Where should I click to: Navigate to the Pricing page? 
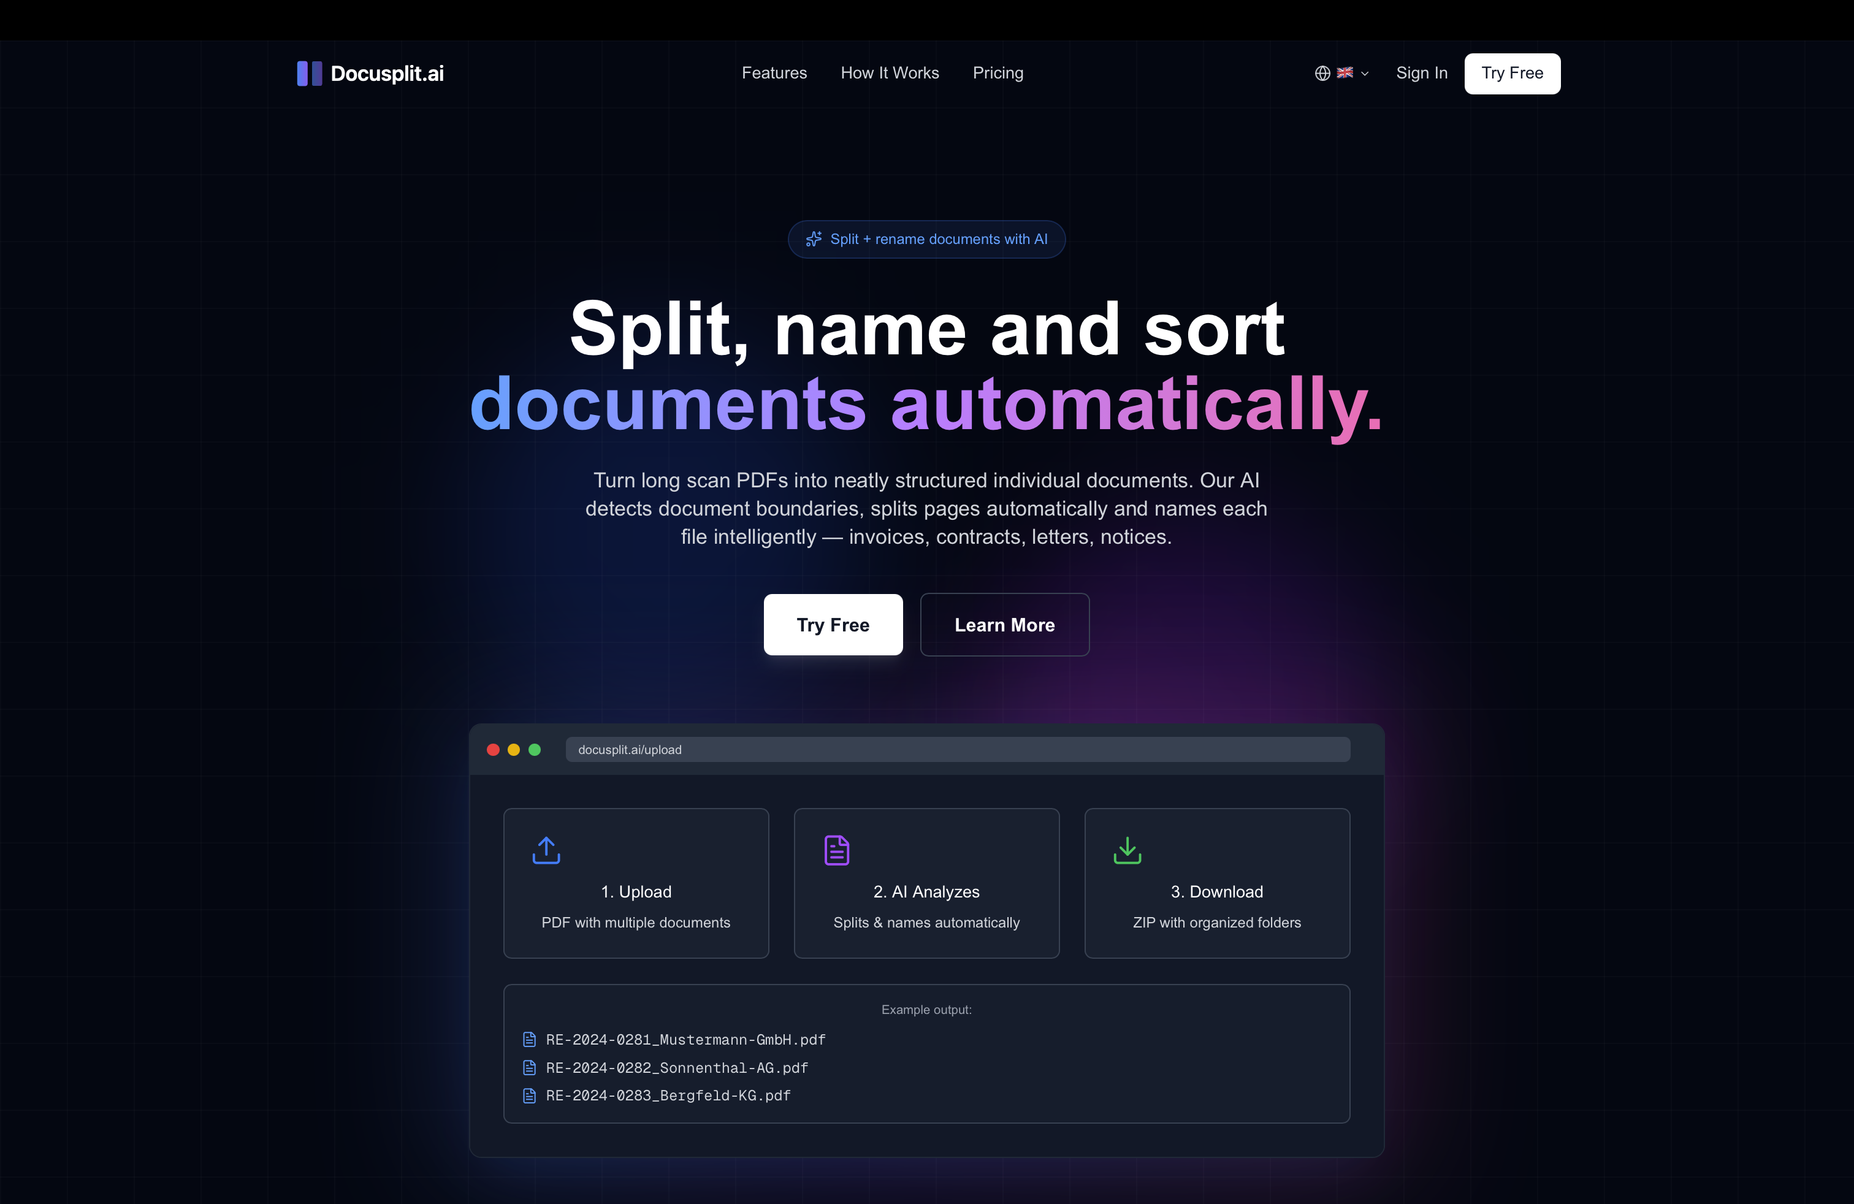[998, 72]
